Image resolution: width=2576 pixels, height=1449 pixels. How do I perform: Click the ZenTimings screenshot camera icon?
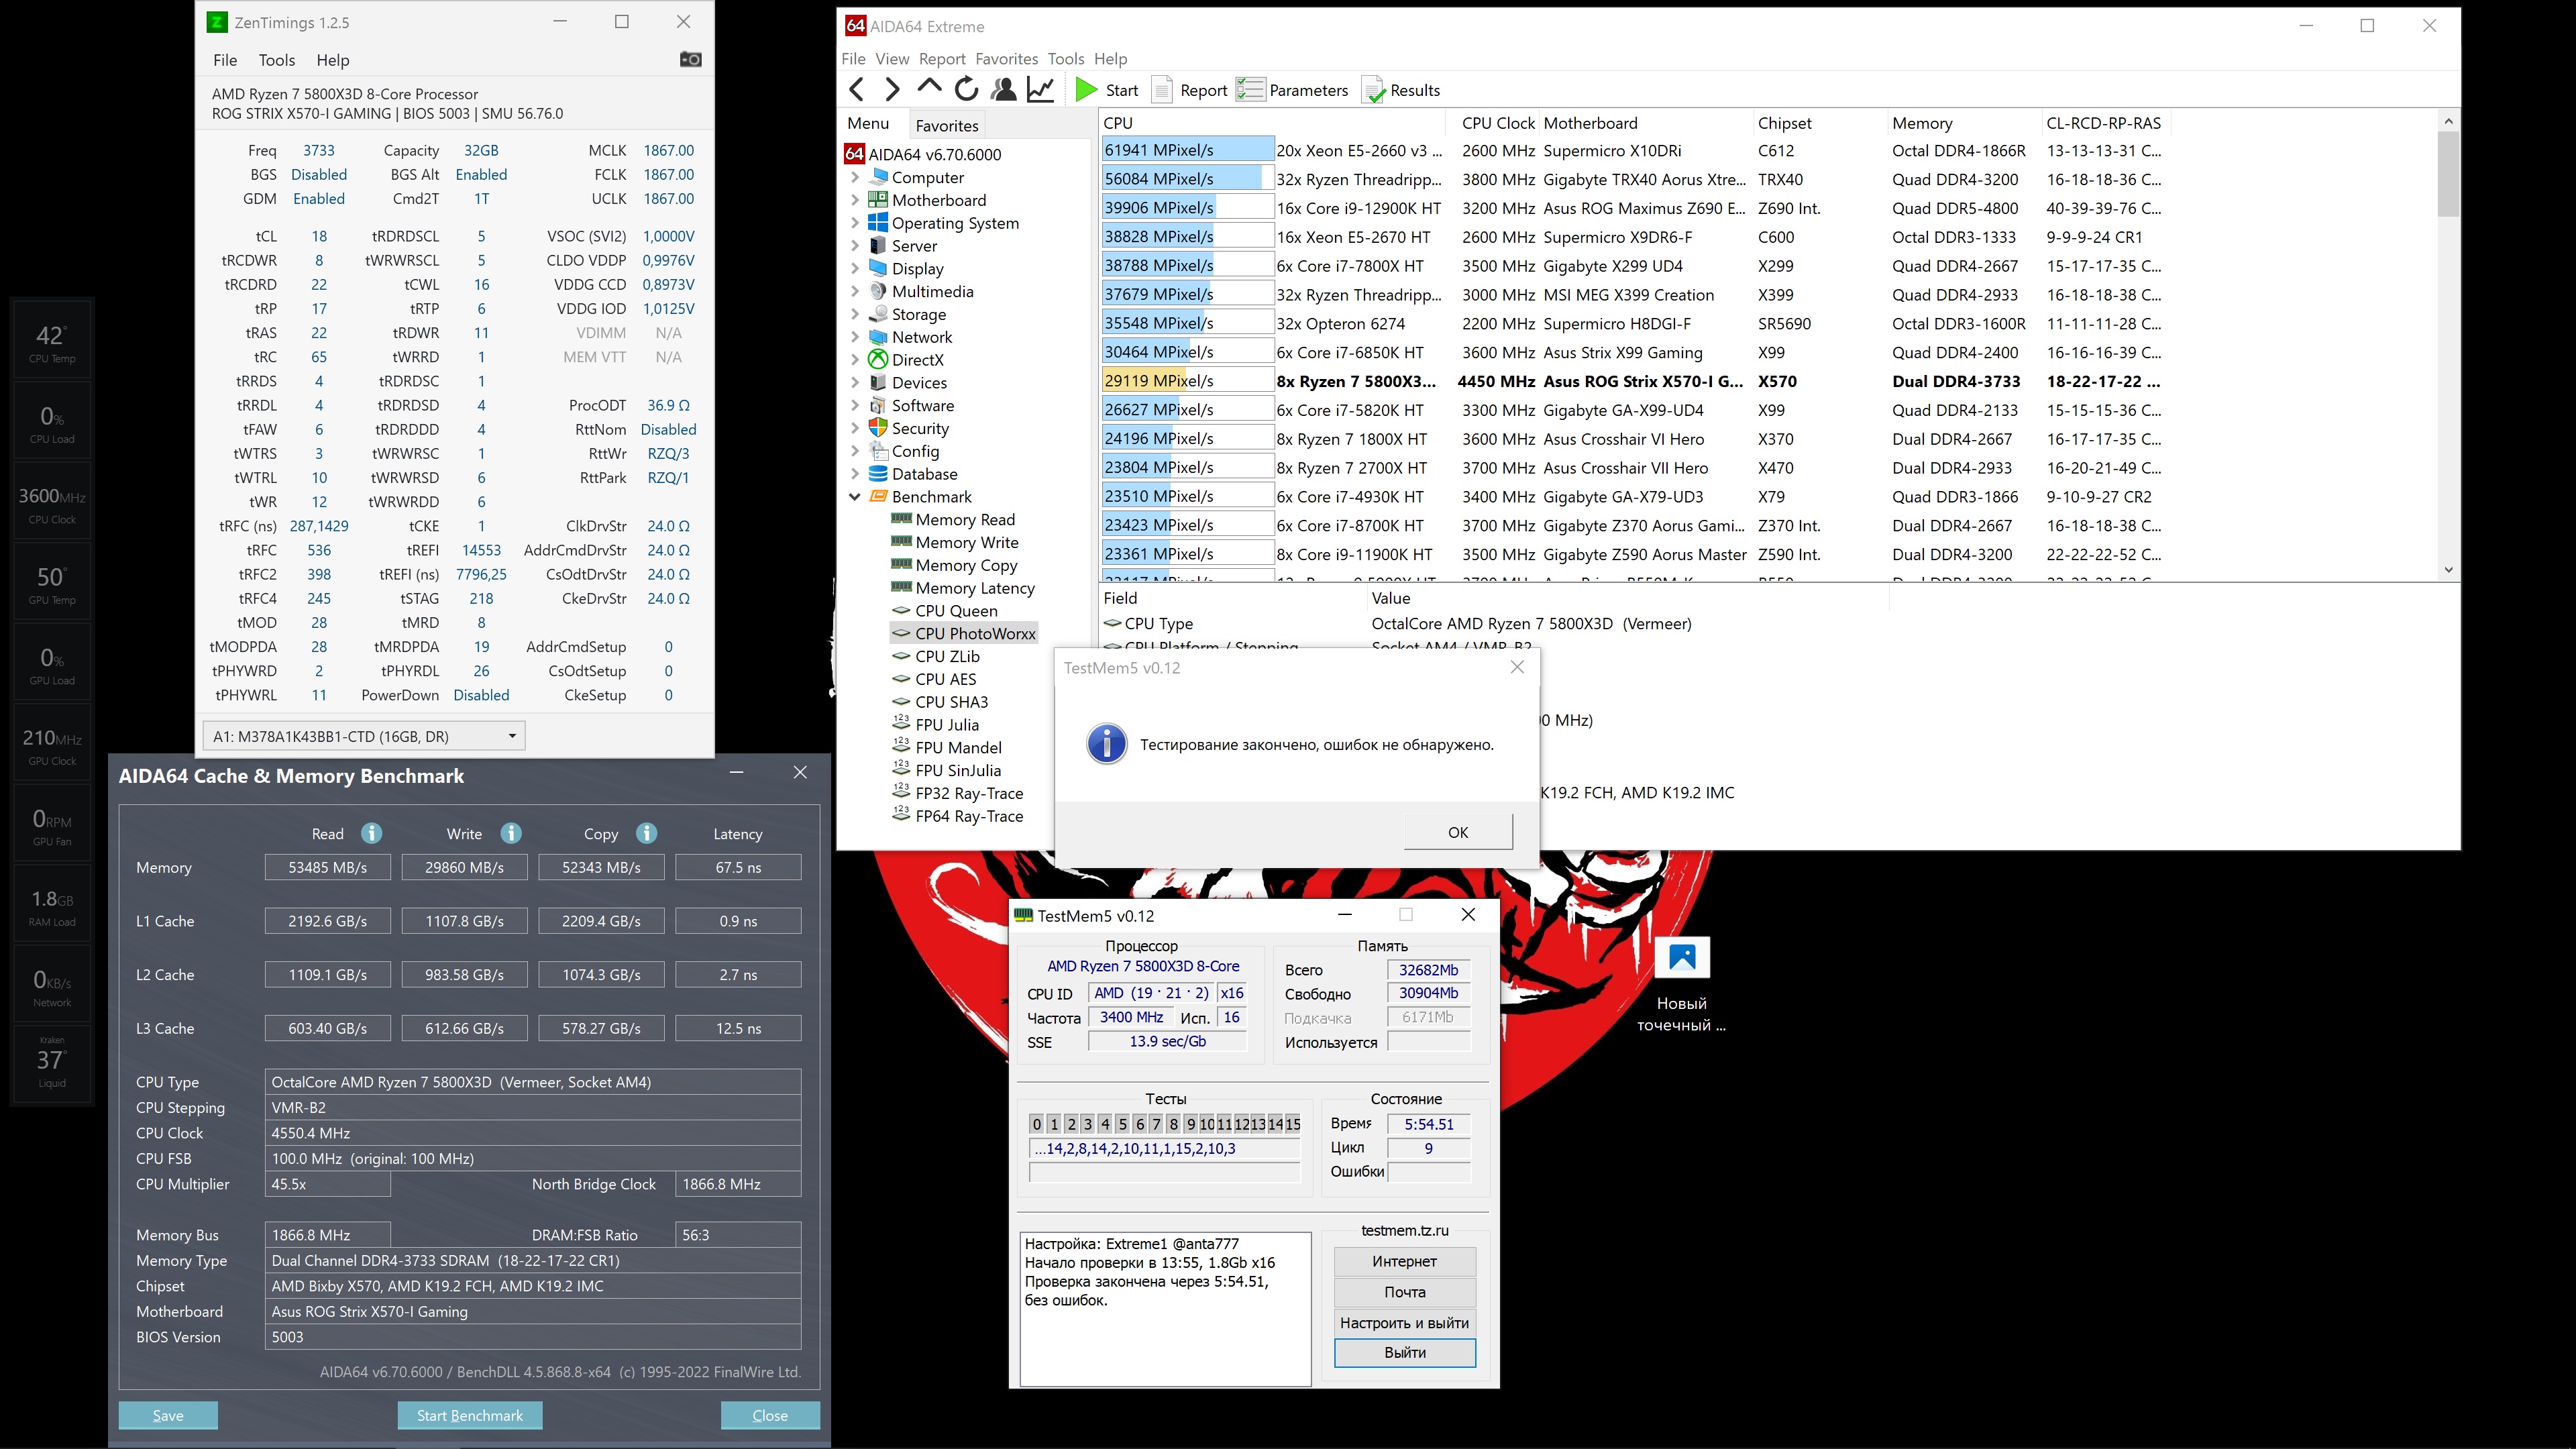click(690, 60)
